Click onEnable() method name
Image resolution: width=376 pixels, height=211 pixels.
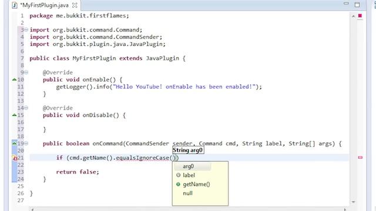pos(99,80)
